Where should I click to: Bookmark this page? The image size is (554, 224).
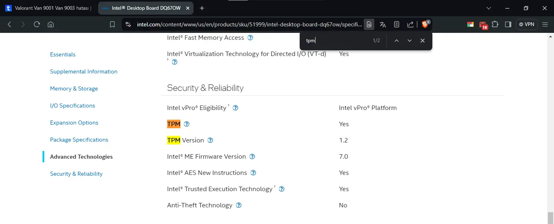point(112,24)
